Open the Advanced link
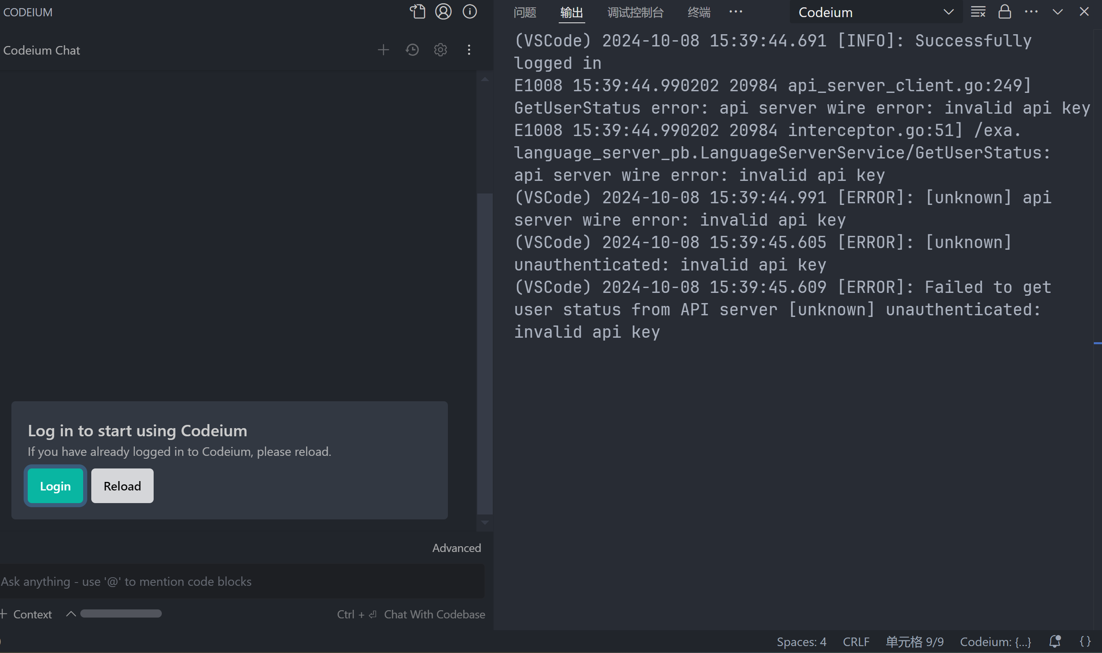Viewport: 1102px width, 653px height. 456,548
